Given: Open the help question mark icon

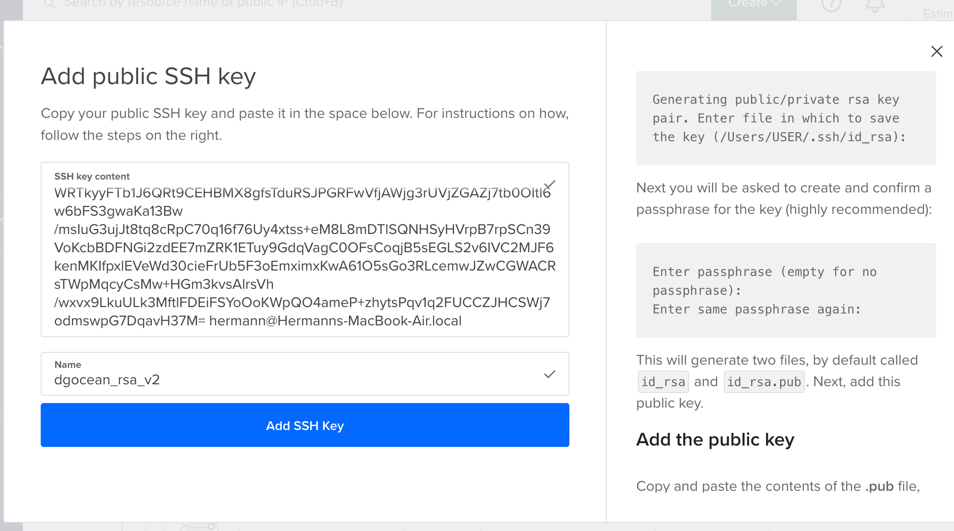Looking at the screenshot, I should (831, 5).
